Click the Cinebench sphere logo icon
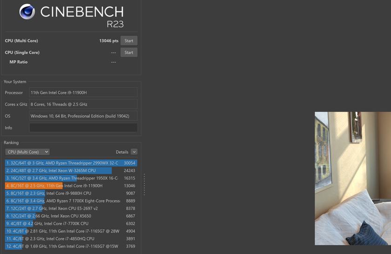Image resolution: width=391 pixels, height=254 pixels. (27, 12)
